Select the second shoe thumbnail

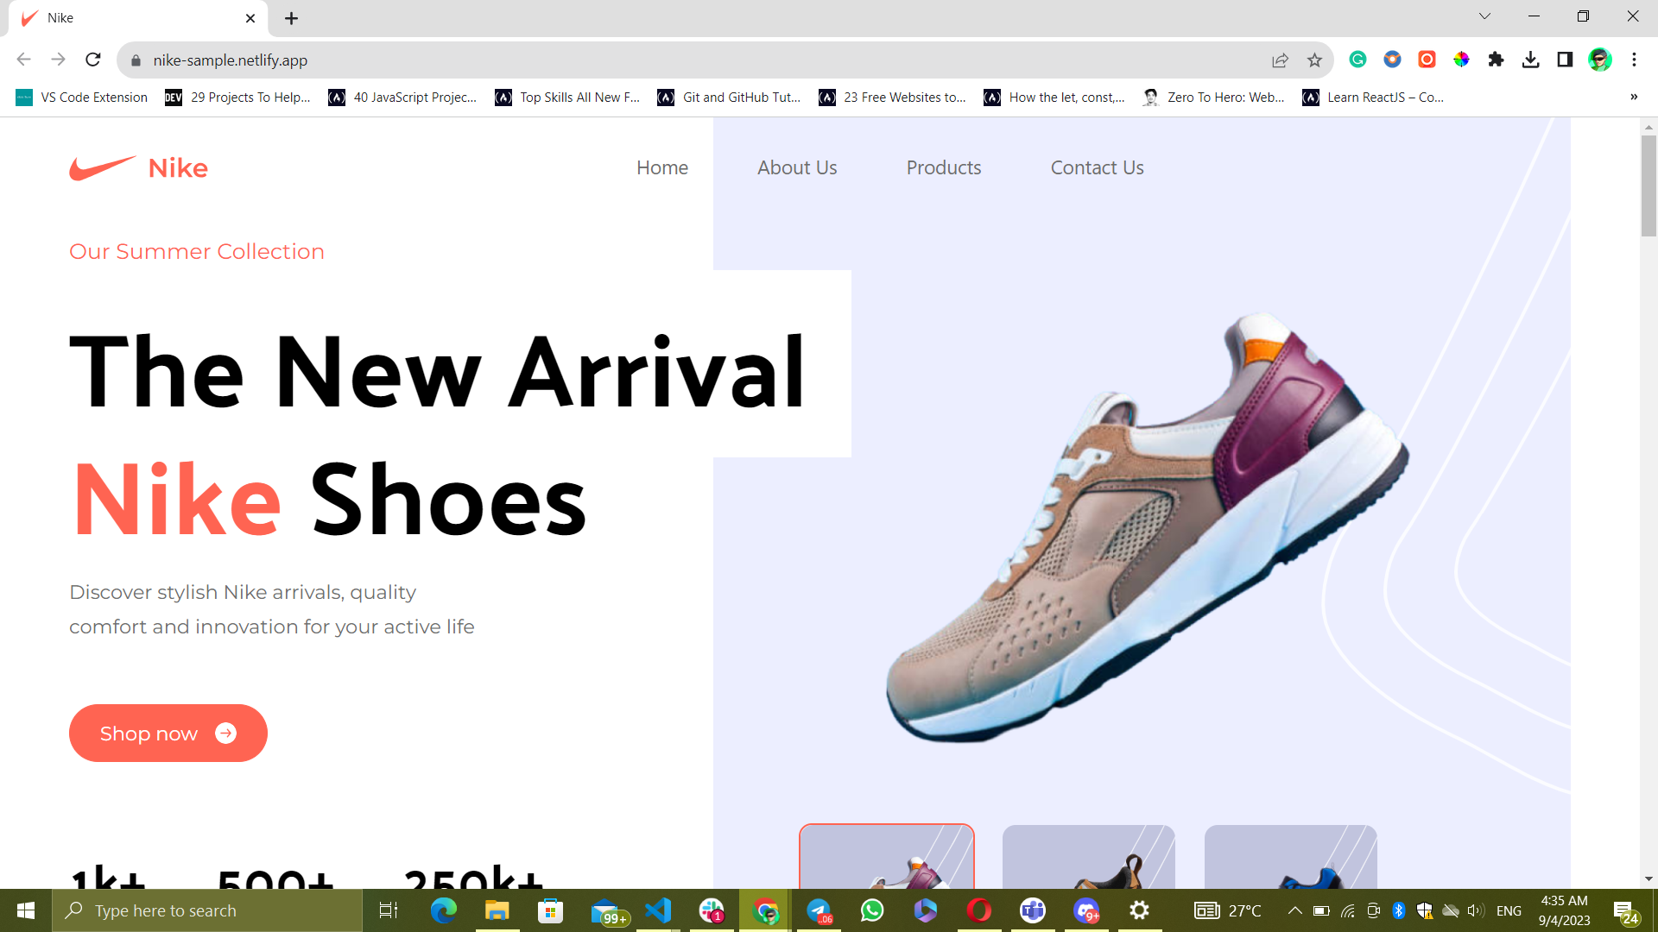tap(1088, 857)
